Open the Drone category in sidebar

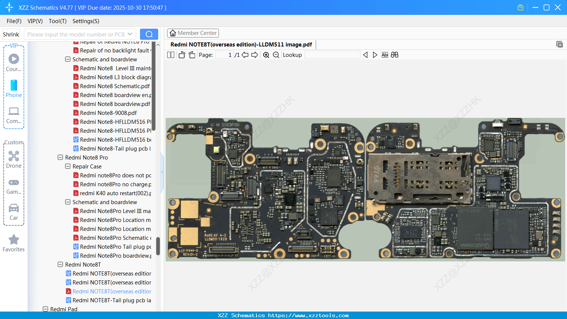coord(14,159)
